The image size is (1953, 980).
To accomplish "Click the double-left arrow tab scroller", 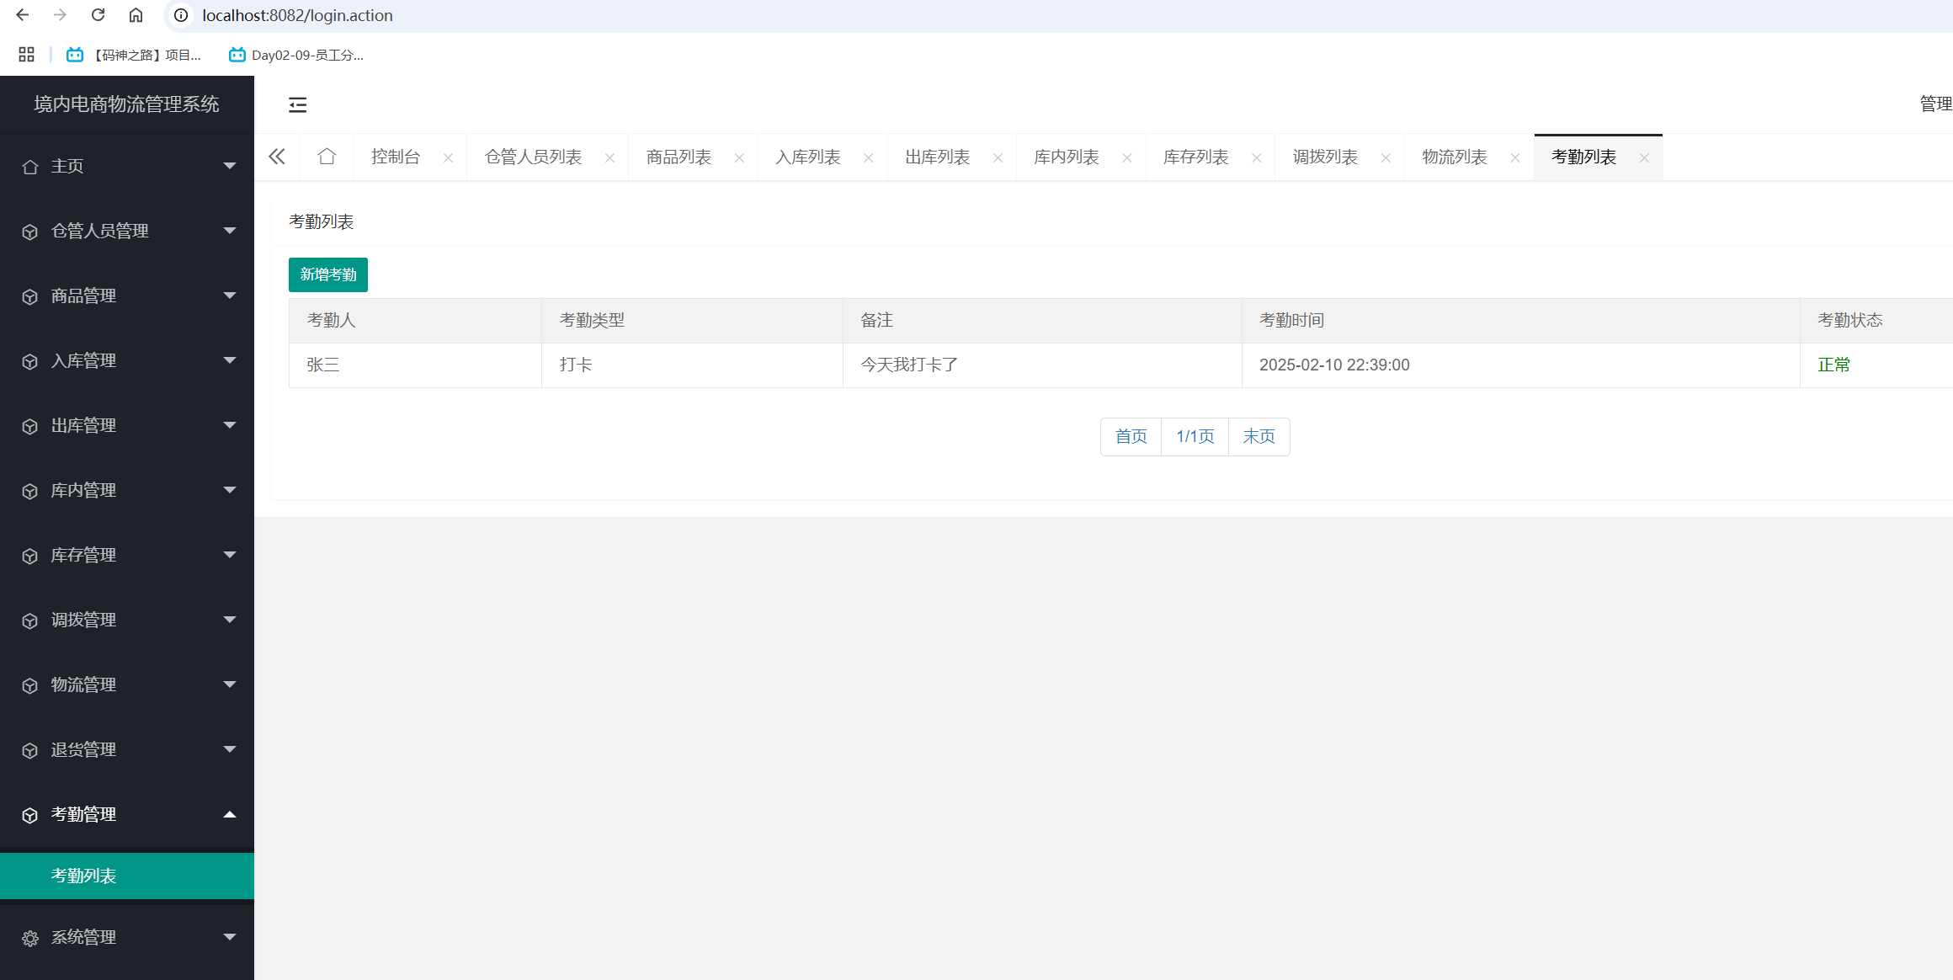I will tap(277, 157).
